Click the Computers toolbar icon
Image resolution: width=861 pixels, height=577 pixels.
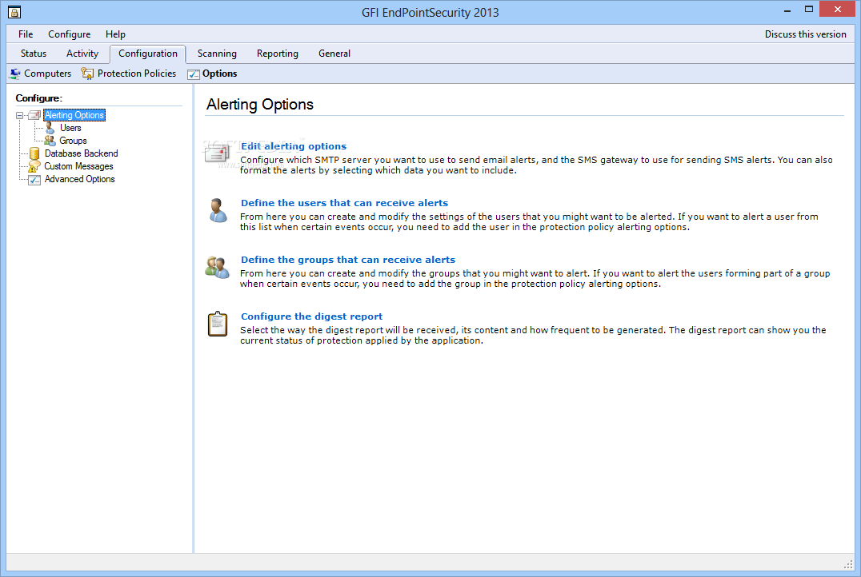[15, 74]
